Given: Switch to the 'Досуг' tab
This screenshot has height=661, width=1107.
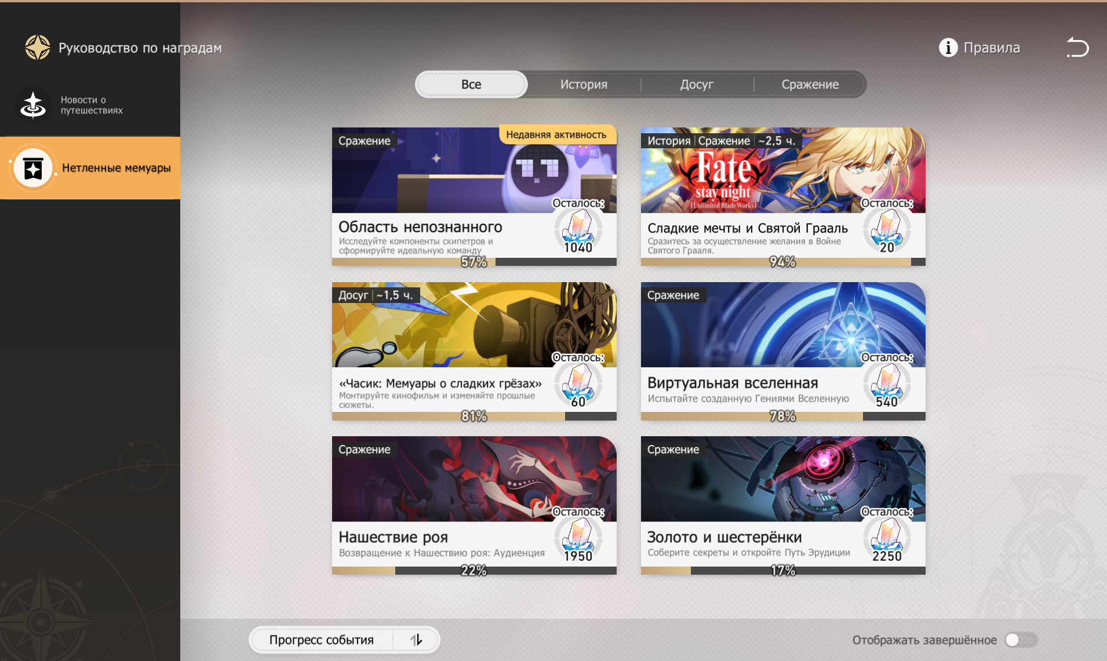Looking at the screenshot, I should pos(697,85).
